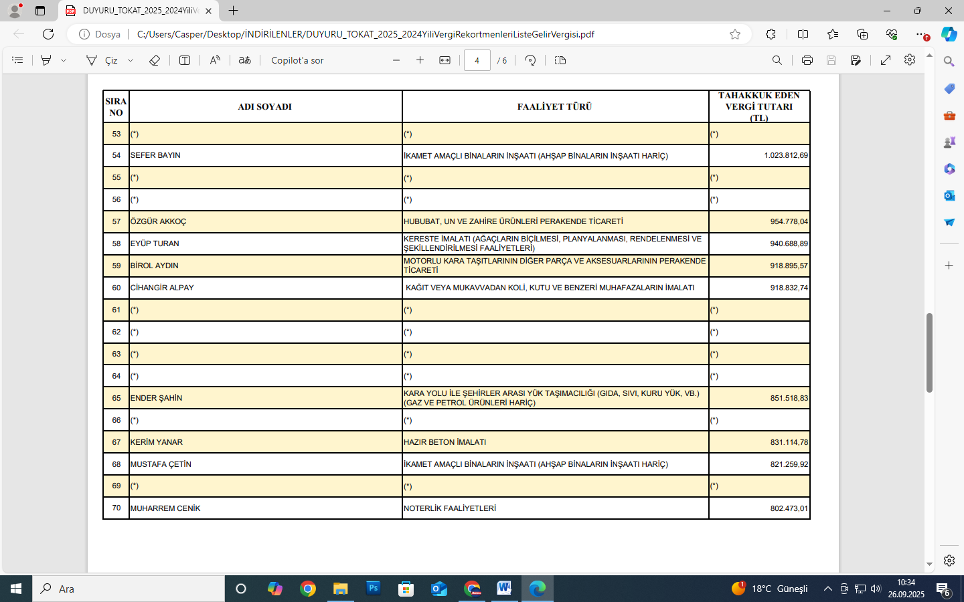This screenshot has height=602, width=964.
Task: Click the Çiz draw button
Action: click(102, 60)
